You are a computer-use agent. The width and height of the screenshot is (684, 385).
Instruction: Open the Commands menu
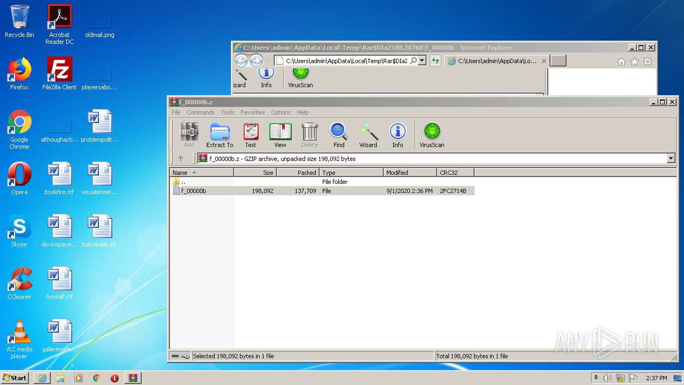pos(200,112)
